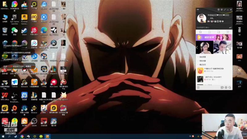The image size is (247, 139).
Task: Switch to YY's third person-outline tab
Action: tap(219, 32)
